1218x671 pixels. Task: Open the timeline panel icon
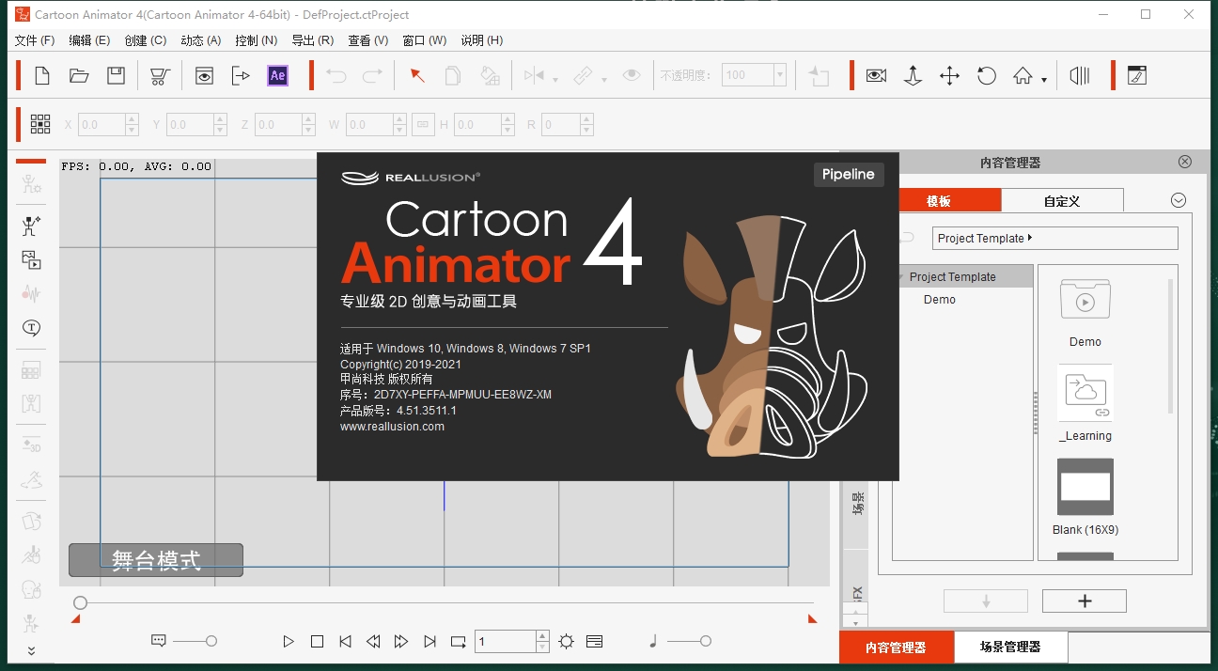(1080, 76)
